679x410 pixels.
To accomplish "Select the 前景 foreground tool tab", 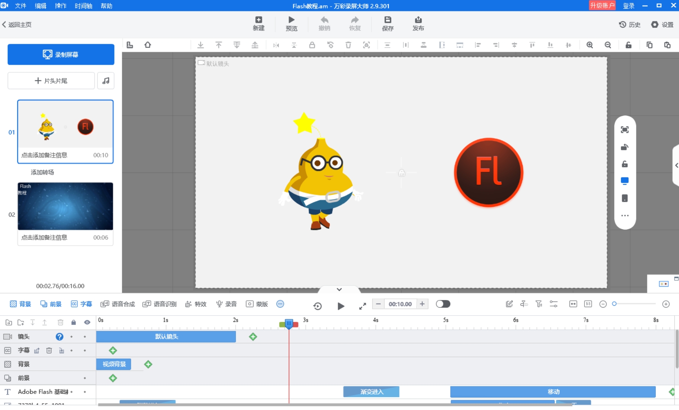I will (x=51, y=304).
